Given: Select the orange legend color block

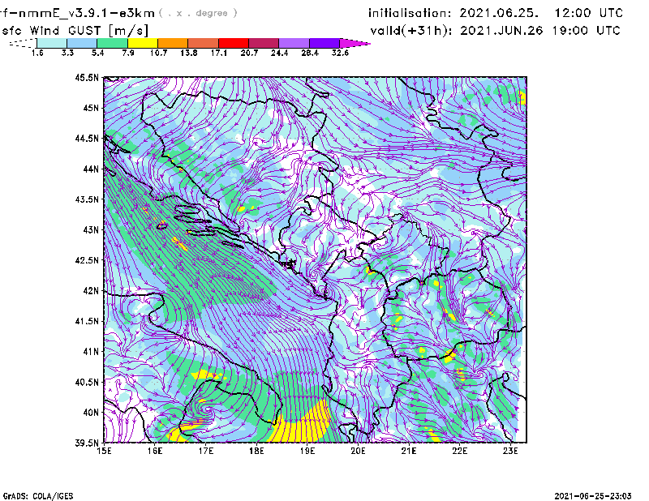Looking at the screenshot, I should pyautogui.click(x=173, y=43).
